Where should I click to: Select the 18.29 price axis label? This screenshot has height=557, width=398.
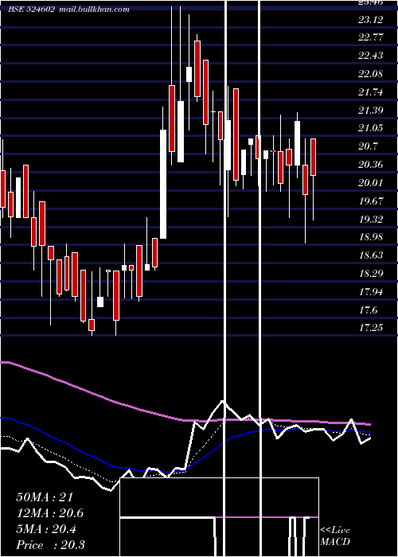click(x=370, y=274)
